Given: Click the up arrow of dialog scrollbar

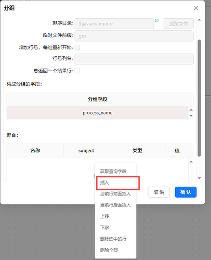Looking at the screenshot, I should point(199,20).
